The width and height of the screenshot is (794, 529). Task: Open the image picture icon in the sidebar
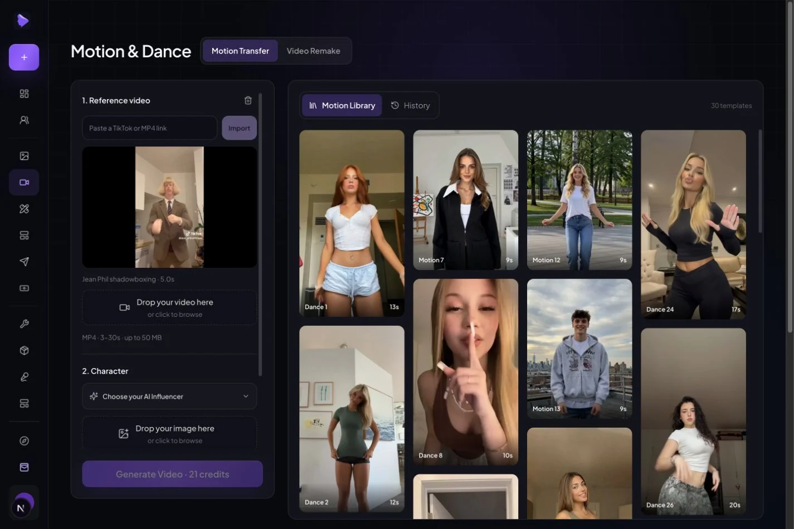pos(24,156)
